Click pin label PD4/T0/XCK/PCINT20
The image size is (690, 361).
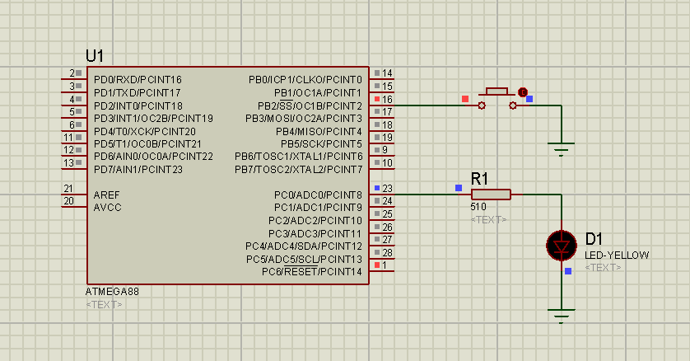pos(145,132)
